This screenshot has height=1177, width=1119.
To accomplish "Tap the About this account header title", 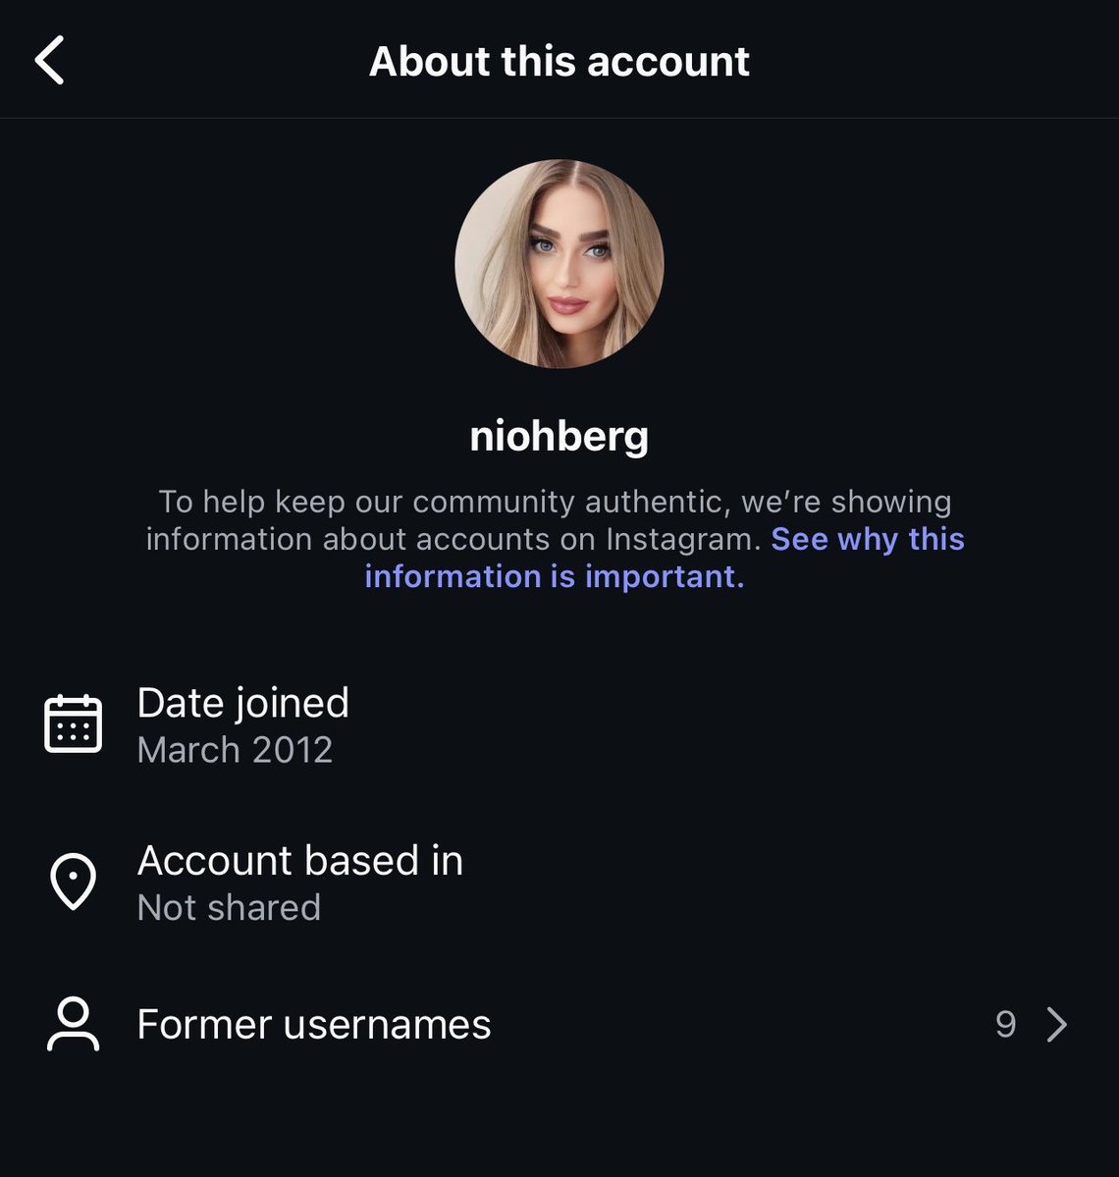I will click(x=559, y=61).
